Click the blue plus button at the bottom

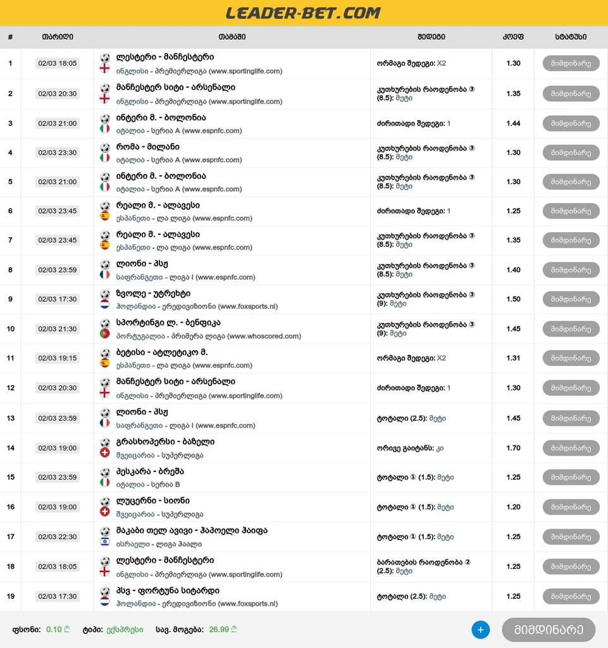click(x=480, y=630)
